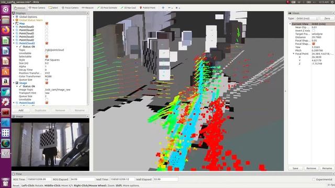This screenshot has height=188, width=335.
Task: Choose the Select tool in toolbar
Action: pos(53,8)
